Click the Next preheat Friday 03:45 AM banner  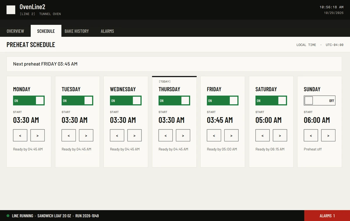174,64
